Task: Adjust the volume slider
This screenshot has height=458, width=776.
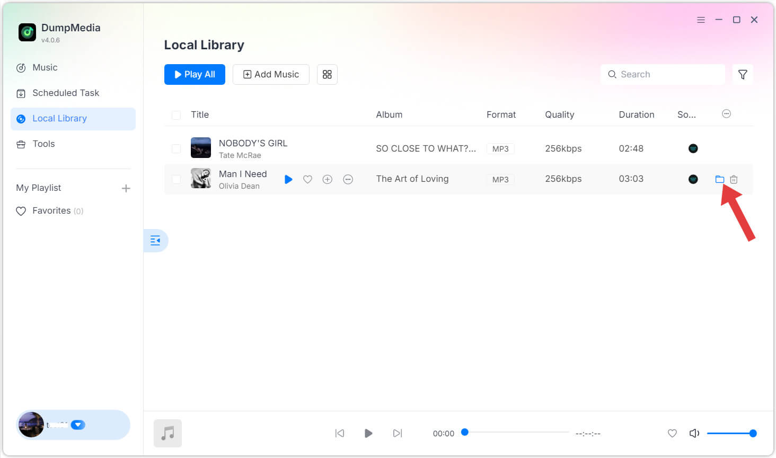Action: click(x=731, y=433)
